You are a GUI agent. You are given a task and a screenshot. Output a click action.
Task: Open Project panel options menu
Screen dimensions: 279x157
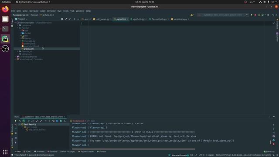tap(75, 19)
